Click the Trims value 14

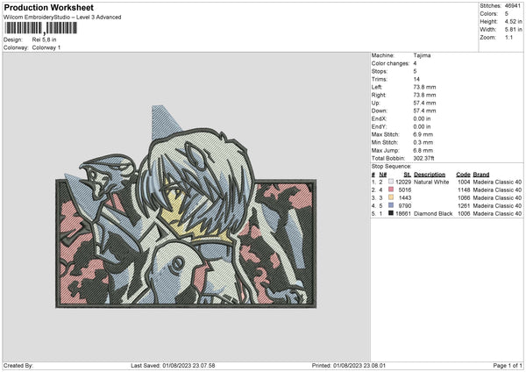416,79
